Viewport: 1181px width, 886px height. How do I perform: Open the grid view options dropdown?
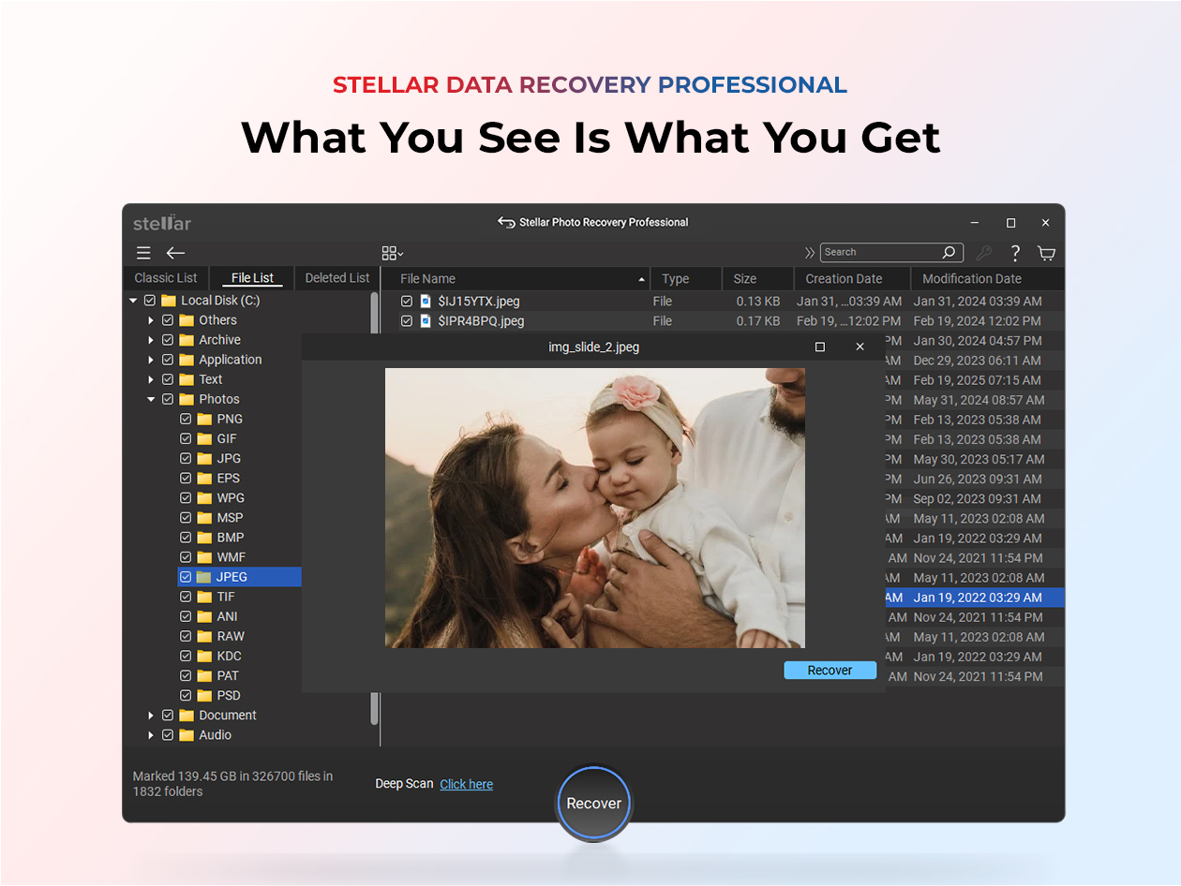(393, 253)
